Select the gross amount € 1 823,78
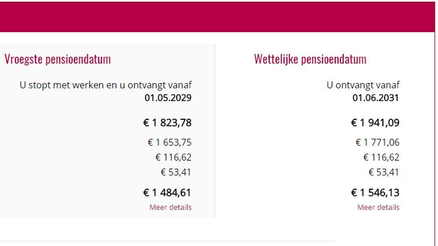The height and width of the screenshot is (246, 438). point(167,122)
